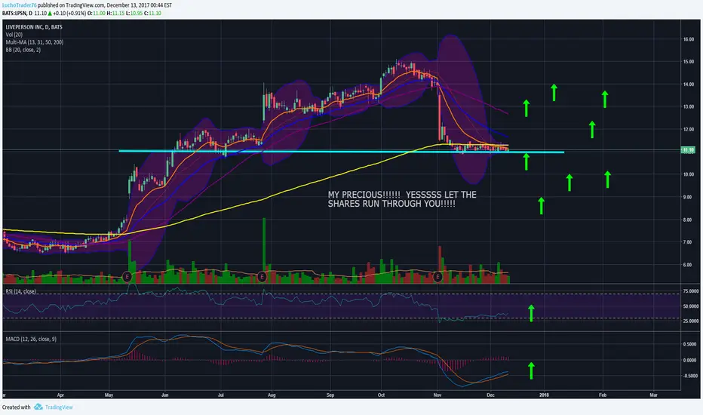Click the 12.00 price axis label
This screenshot has width=703, height=415.
[x=688, y=130]
